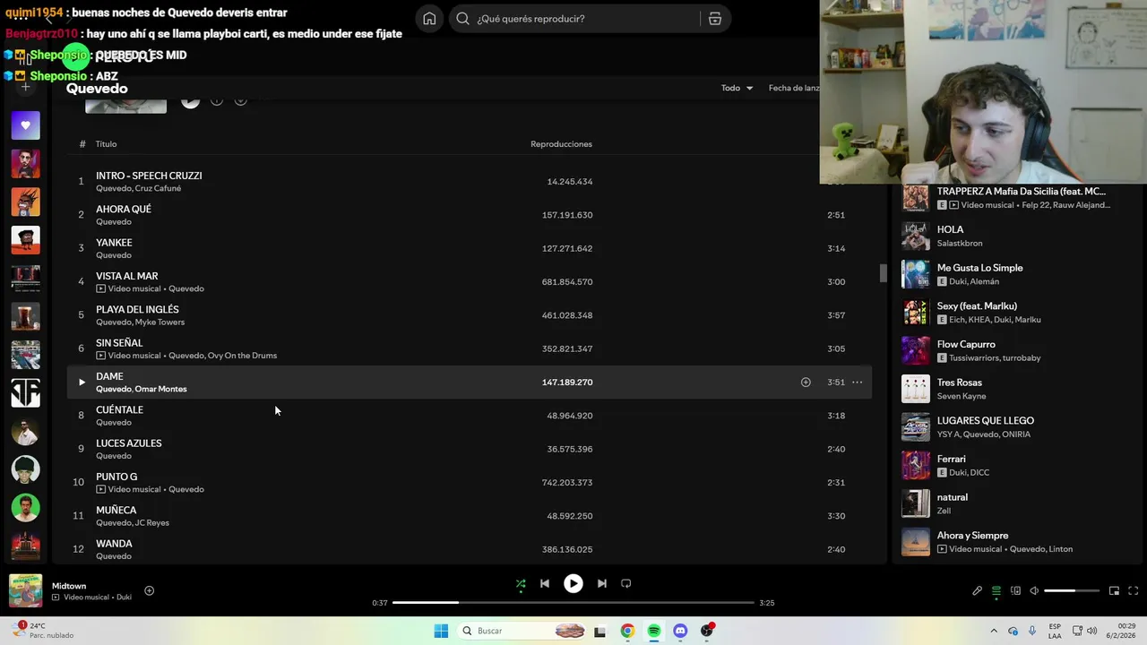This screenshot has width=1147, height=645.
Task: Select the LUCES AZULES track
Action: click(470, 449)
